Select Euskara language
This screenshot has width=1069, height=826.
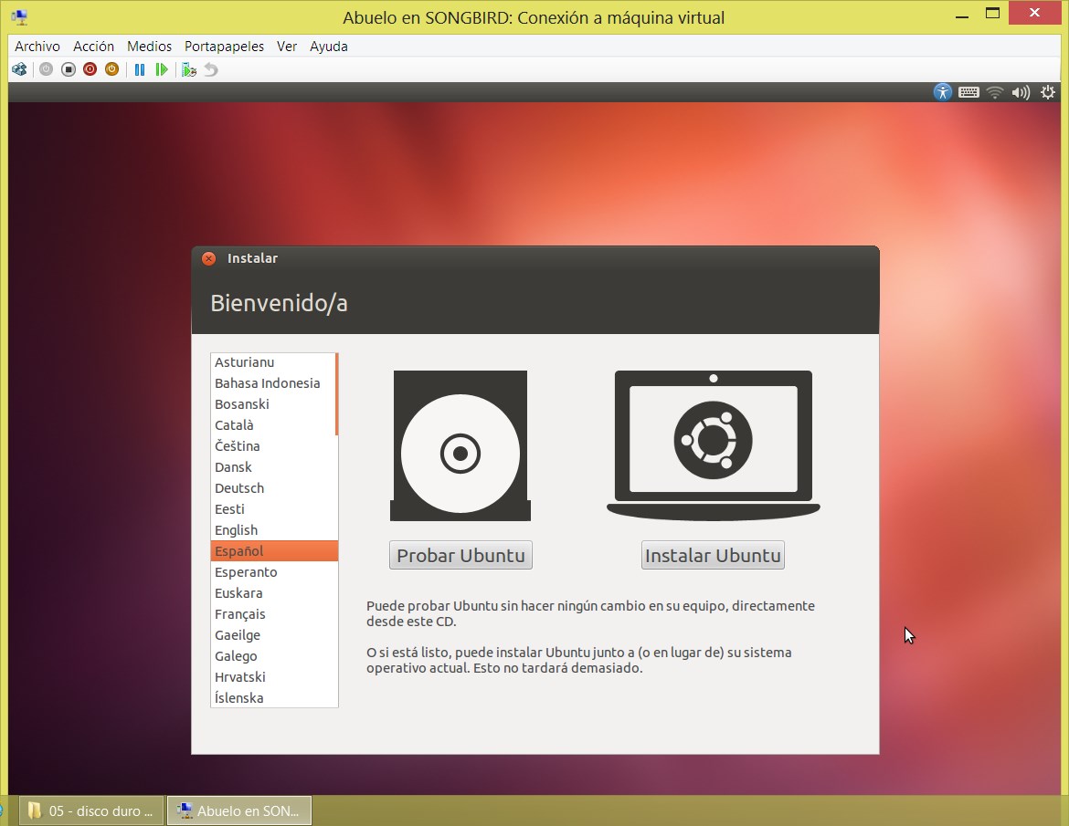pos(273,593)
